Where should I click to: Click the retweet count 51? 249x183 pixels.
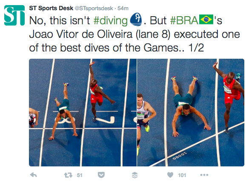click(80, 175)
